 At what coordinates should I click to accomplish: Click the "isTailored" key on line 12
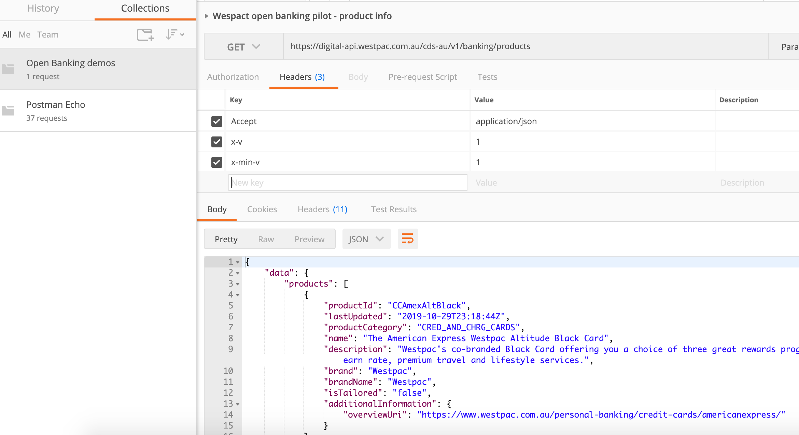click(353, 393)
